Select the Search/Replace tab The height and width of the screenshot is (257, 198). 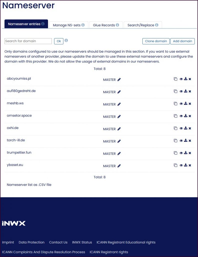coord(143,25)
